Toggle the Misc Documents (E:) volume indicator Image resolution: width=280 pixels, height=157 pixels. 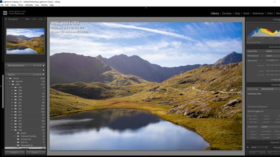[44, 65]
